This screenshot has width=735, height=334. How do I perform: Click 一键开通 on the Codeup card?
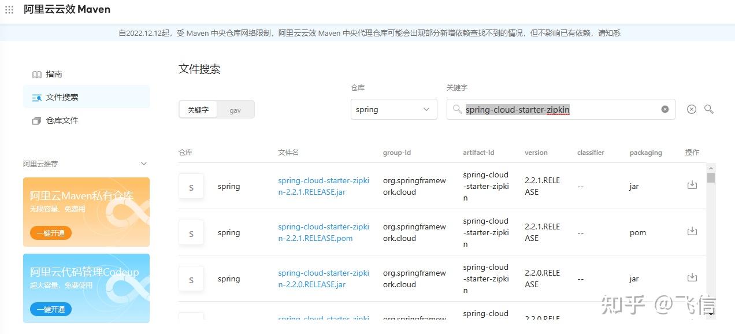pyautogui.click(x=51, y=309)
